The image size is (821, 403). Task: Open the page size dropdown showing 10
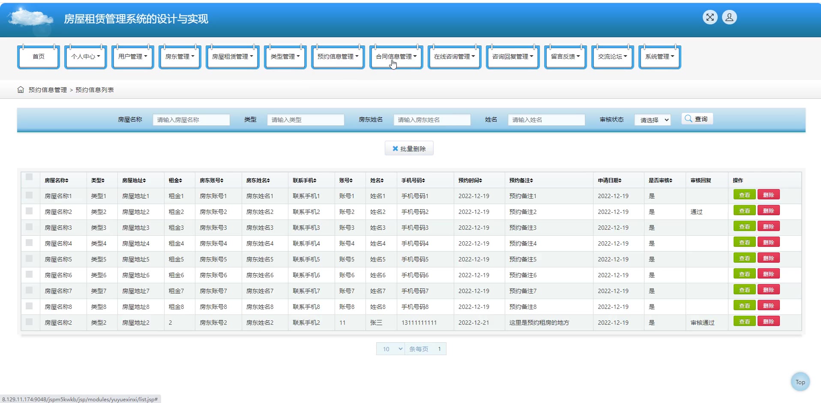pos(390,349)
